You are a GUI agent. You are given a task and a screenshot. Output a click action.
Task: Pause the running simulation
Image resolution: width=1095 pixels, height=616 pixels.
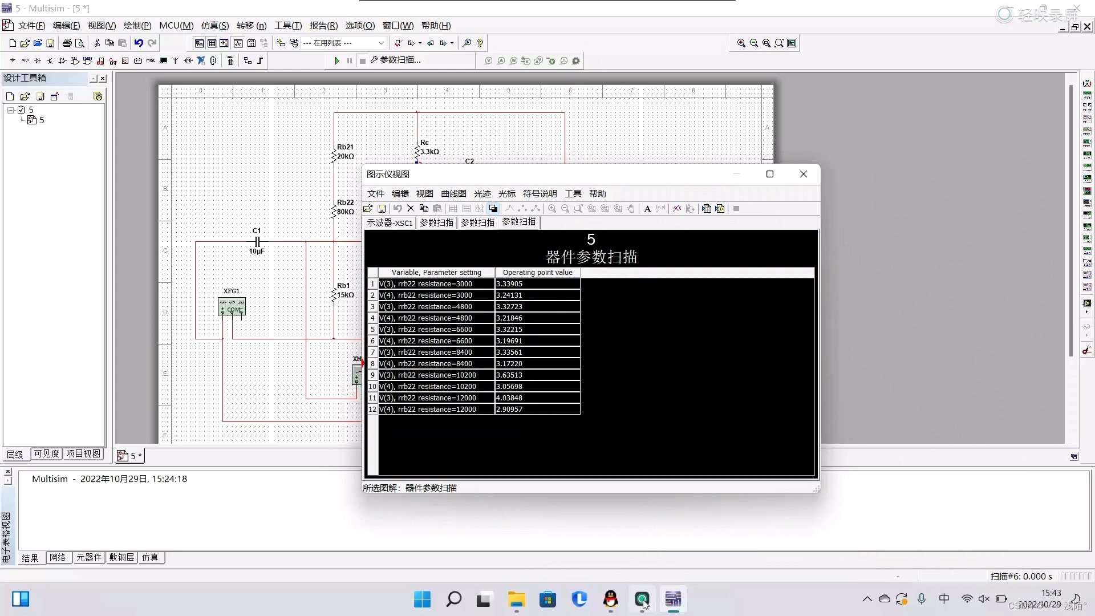350,60
